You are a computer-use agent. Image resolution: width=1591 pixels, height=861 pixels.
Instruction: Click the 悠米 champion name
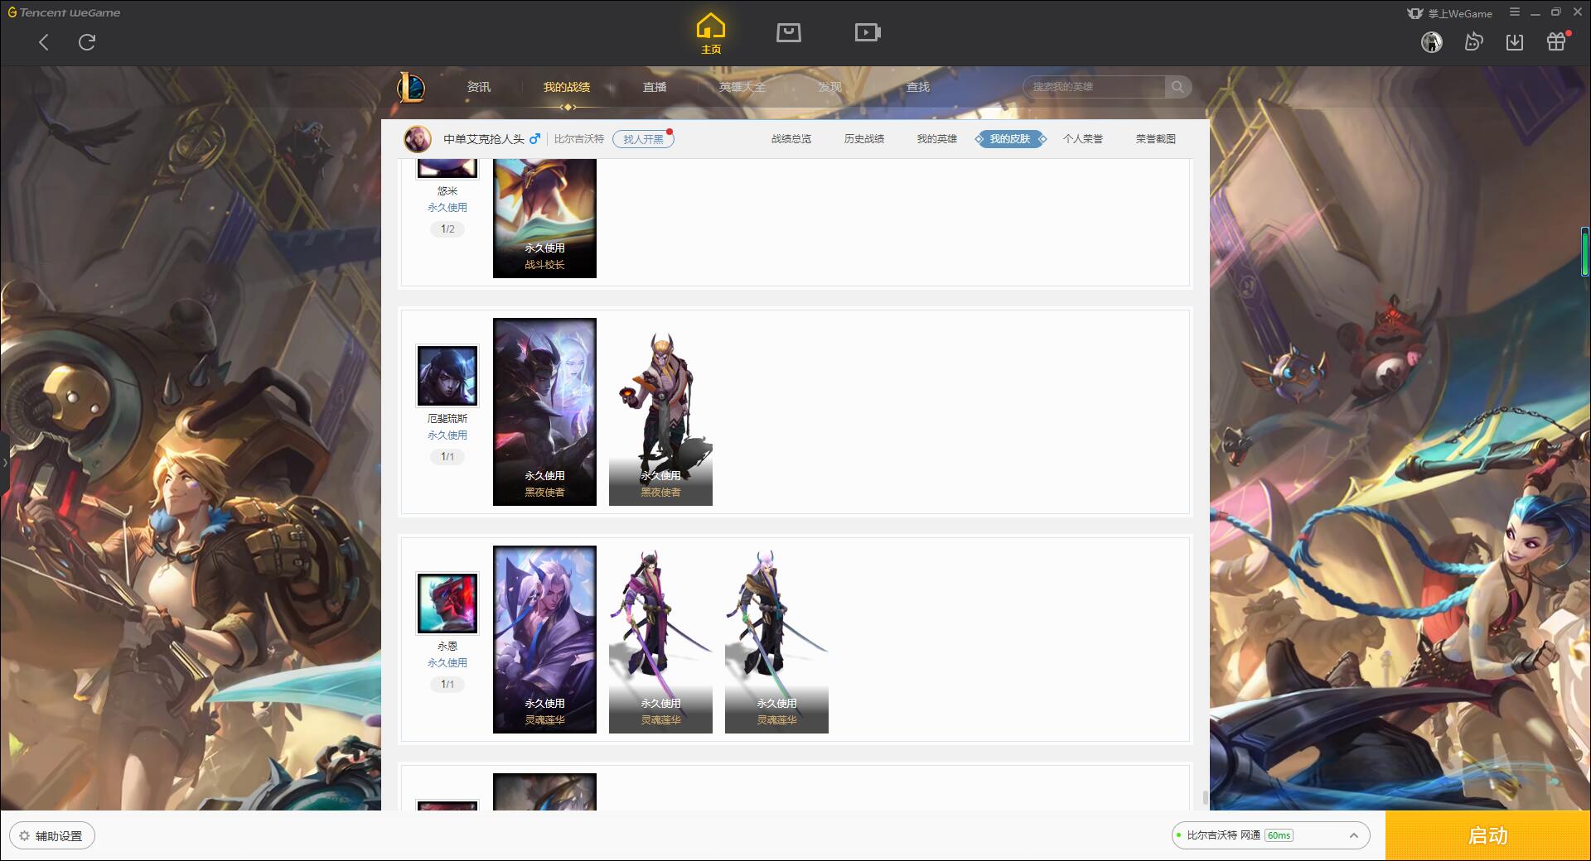[447, 191]
